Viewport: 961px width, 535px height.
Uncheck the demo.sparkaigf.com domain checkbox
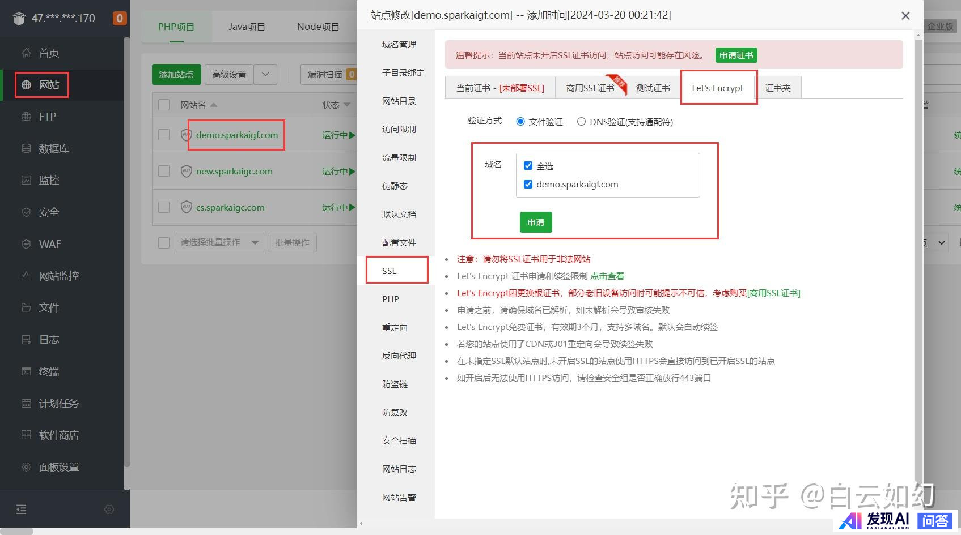click(x=528, y=184)
